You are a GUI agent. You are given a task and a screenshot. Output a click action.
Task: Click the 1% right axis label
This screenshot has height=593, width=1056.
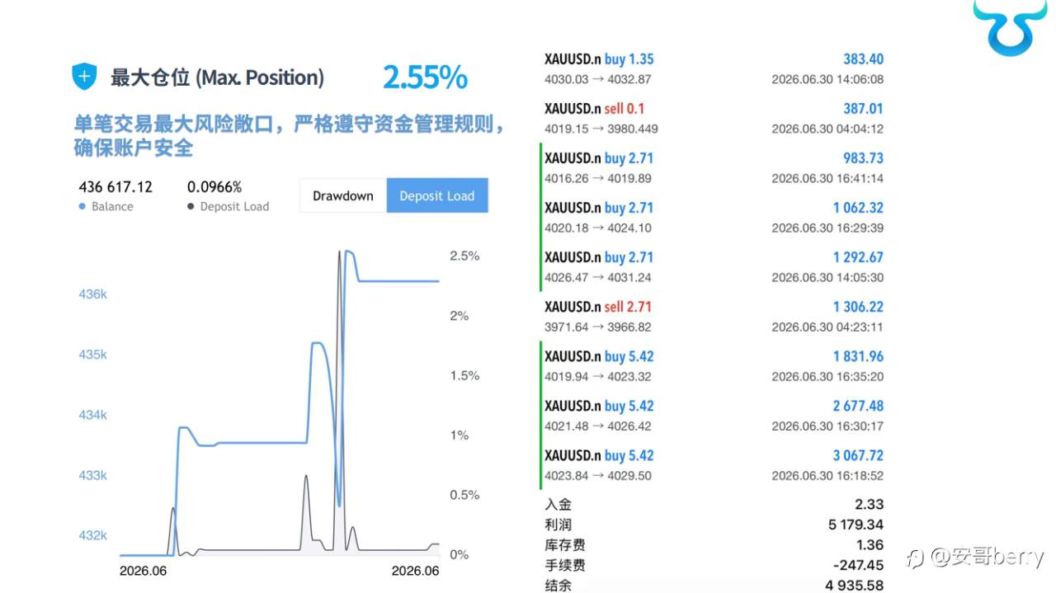(459, 435)
